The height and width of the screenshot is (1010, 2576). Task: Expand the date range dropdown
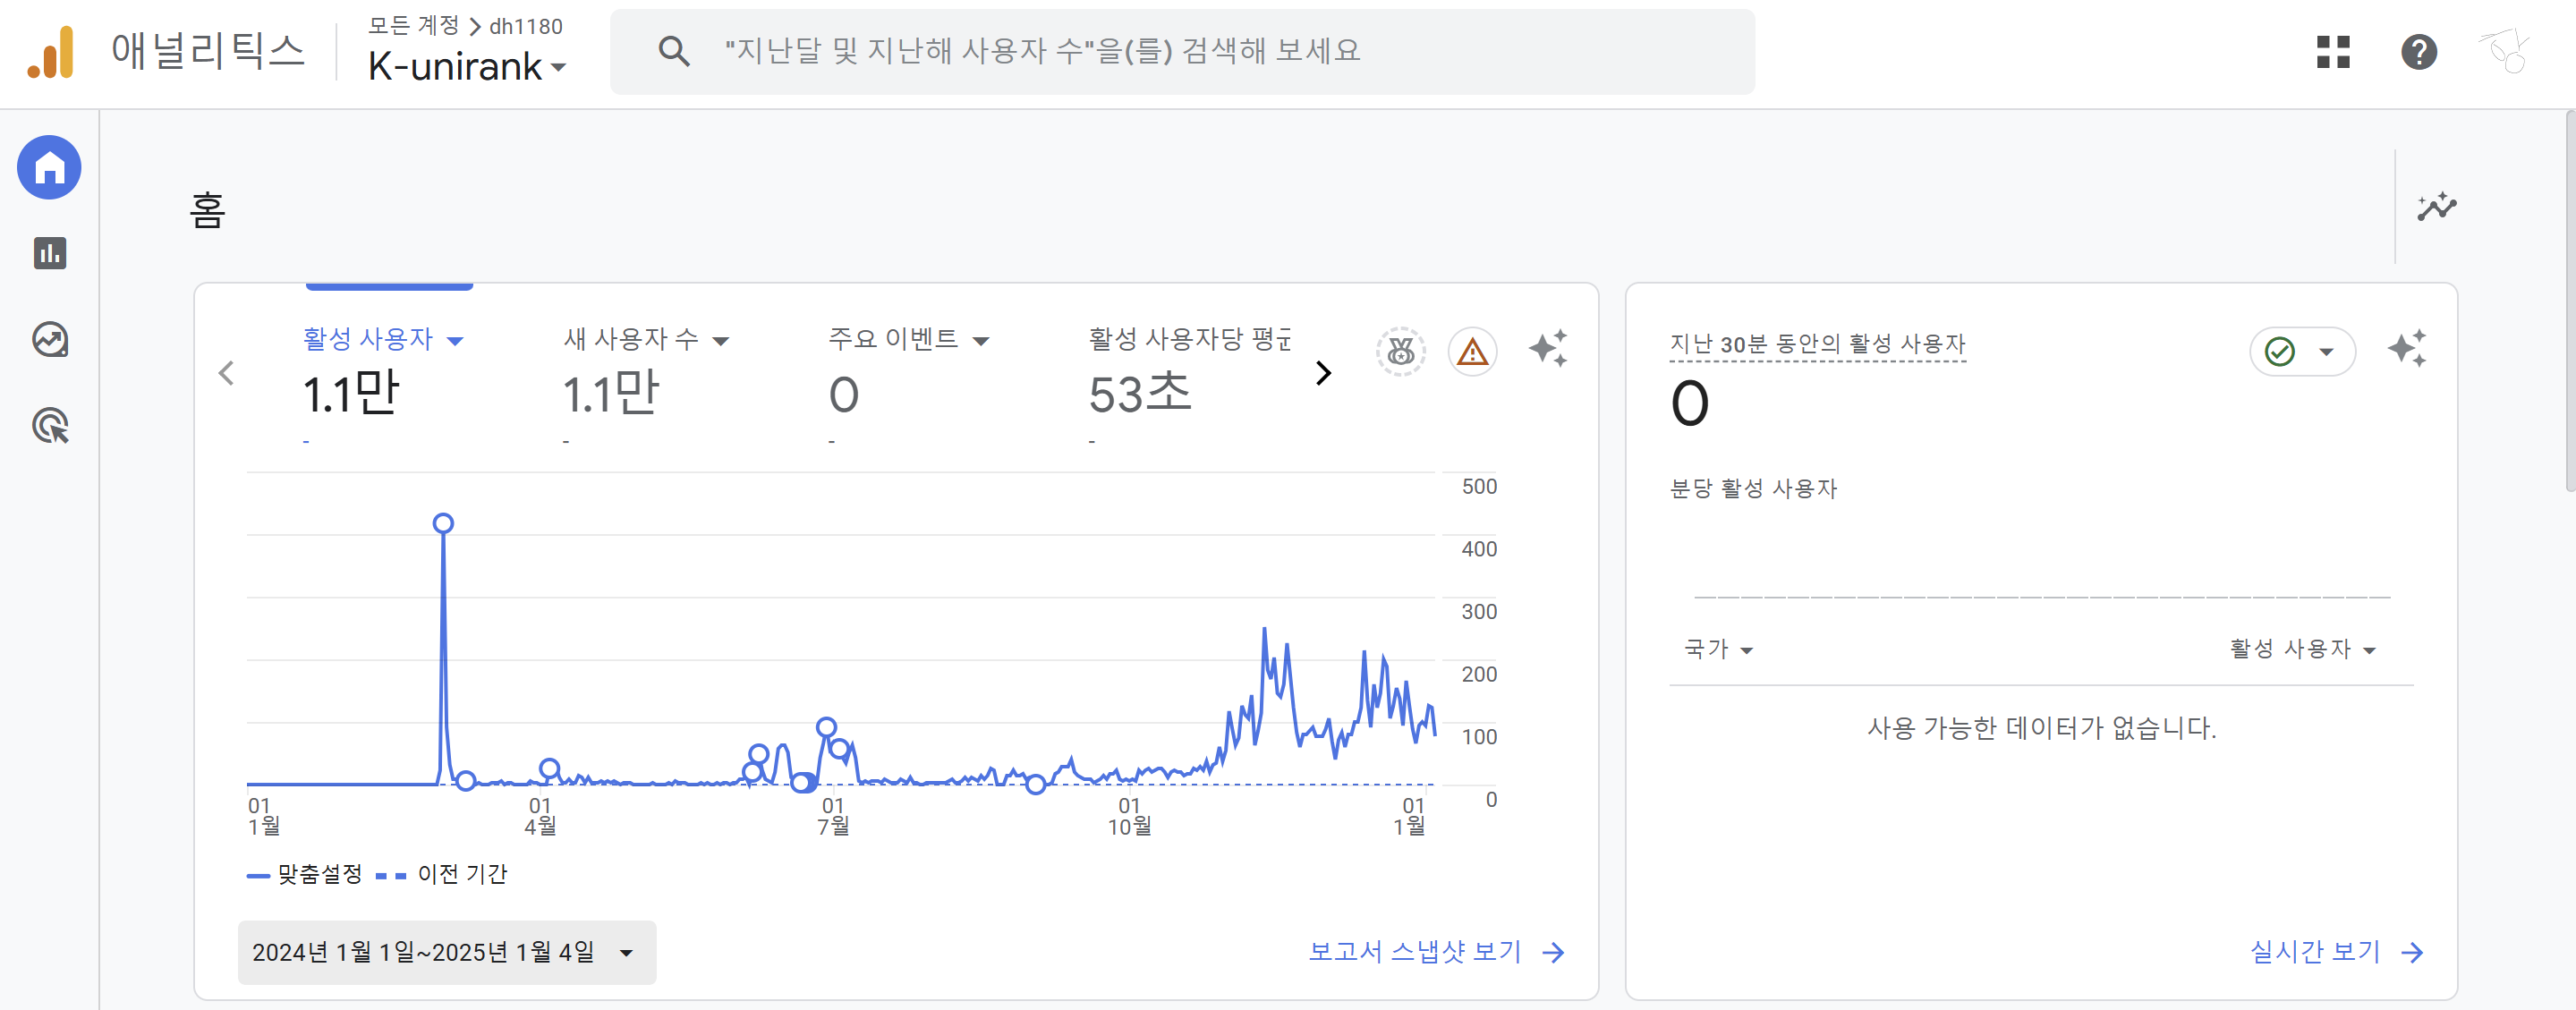coord(446,952)
